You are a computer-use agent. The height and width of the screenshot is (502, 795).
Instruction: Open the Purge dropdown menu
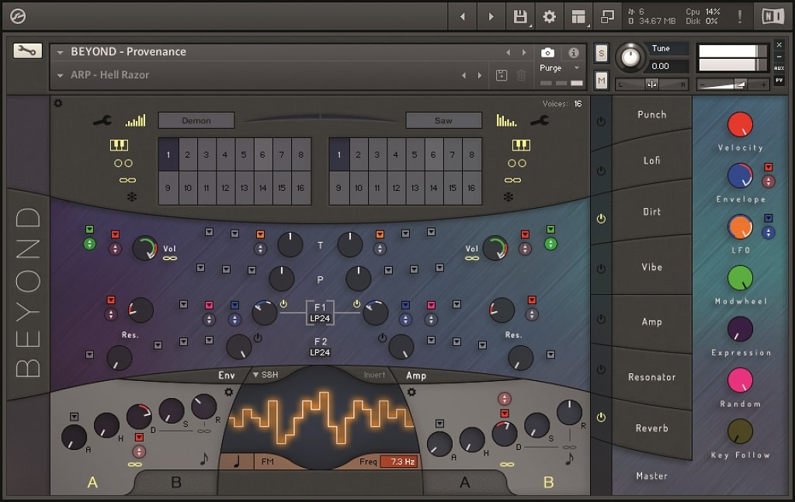(x=577, y=68)
